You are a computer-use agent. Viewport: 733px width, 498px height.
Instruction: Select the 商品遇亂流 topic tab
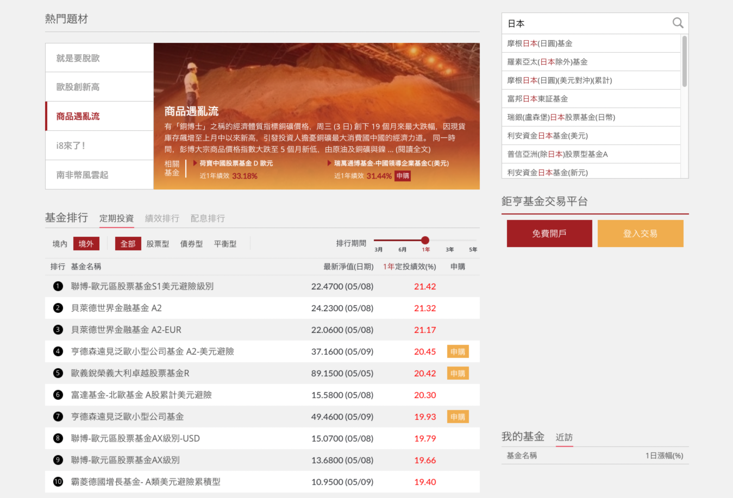[x=99, y=116]
